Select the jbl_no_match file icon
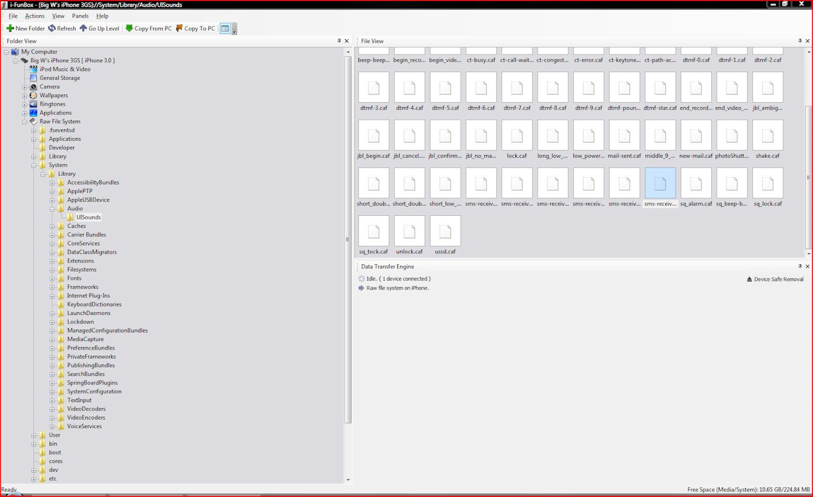The width and height of the screenshot is (813, 497). pyautogui.click(x=481, y=135)
